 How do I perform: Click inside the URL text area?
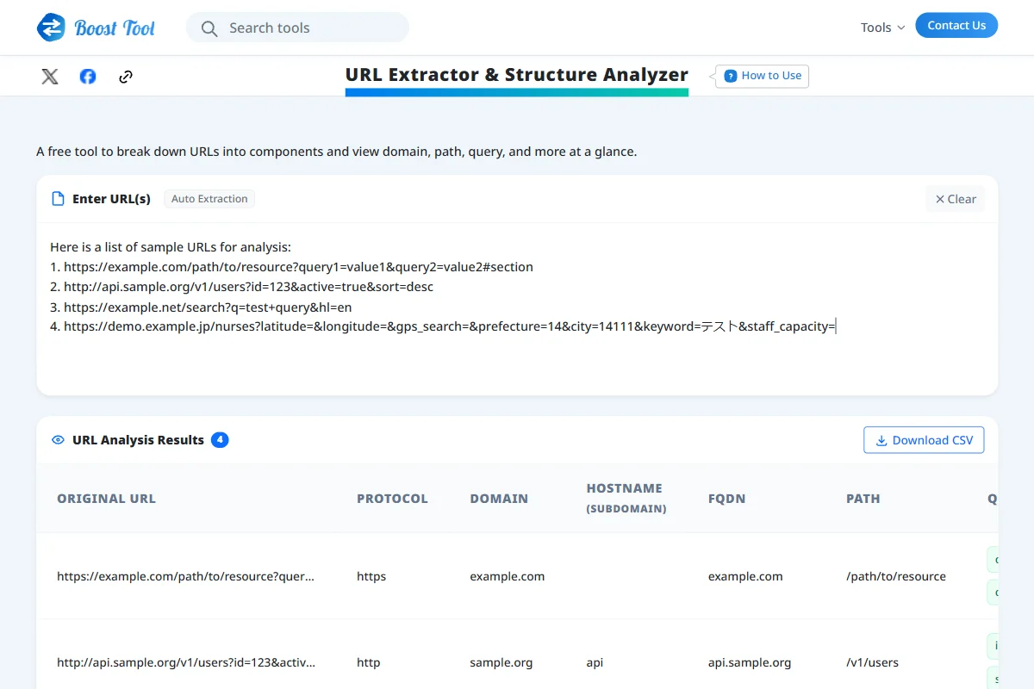(x=517, y=310)
